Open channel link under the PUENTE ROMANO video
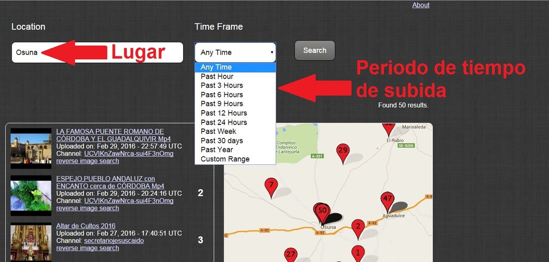Screen dimensions: 549x262 [128, 154]
